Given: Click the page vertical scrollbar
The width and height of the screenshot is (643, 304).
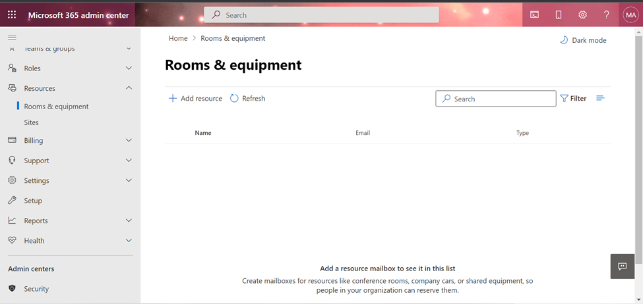Looking at the screenshot, I should (639, 149).
